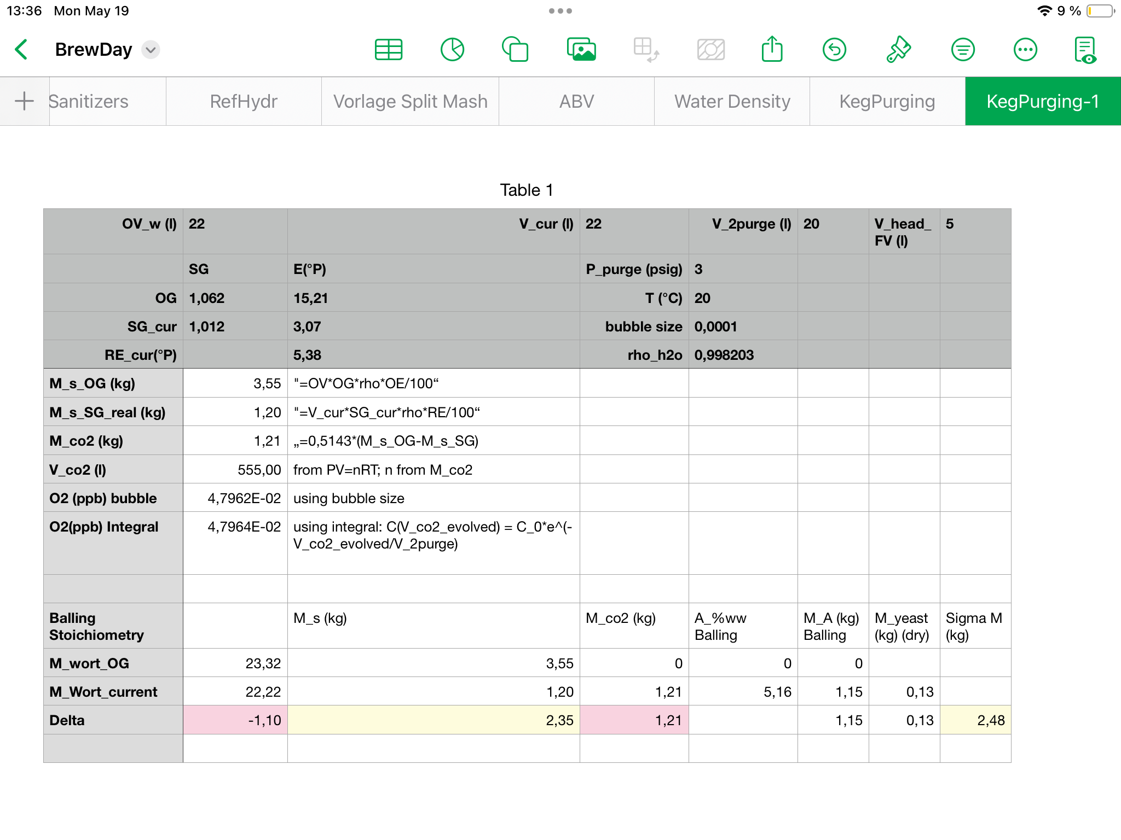This screenshot has width=1121, height=840.
Task: Add a new sheet with plus button
Action: [x=24, y=101]
